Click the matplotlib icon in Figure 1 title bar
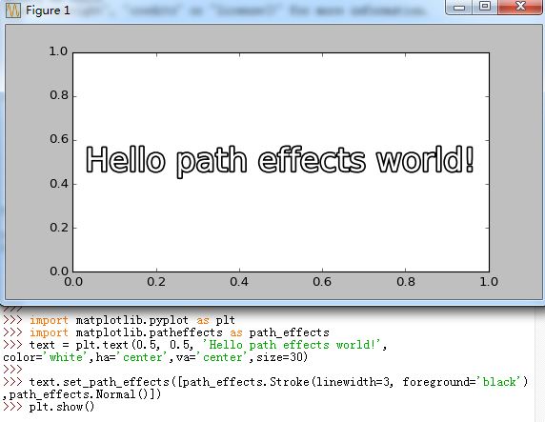Viewport: 545px width, 422px height. 12,10
